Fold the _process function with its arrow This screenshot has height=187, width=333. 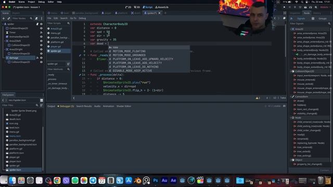(88, 75)
